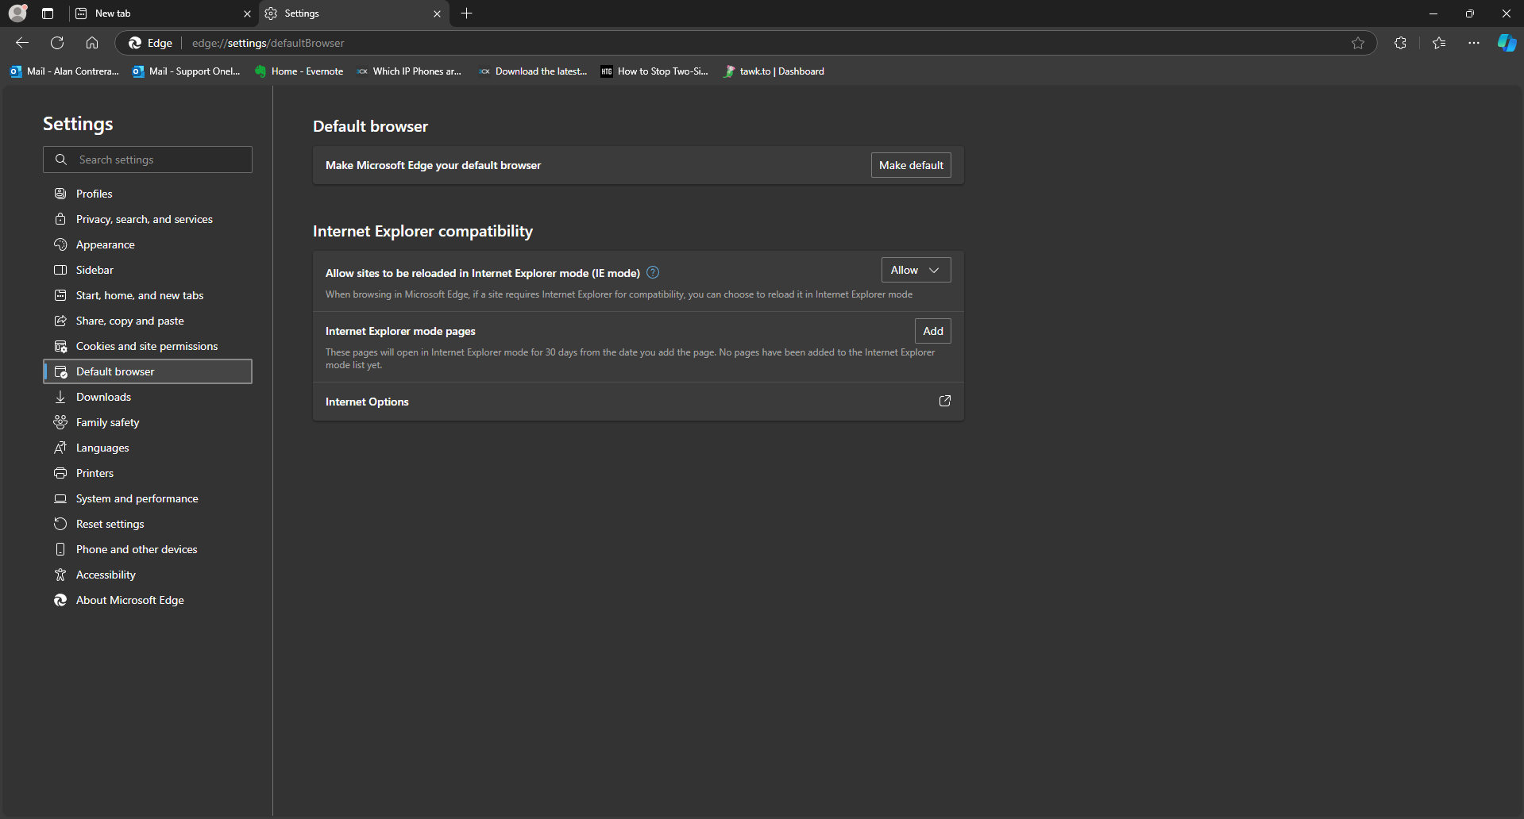Open Download the latest bookmark
This screenshot has height=819, width=1524.
coord(533,71)
